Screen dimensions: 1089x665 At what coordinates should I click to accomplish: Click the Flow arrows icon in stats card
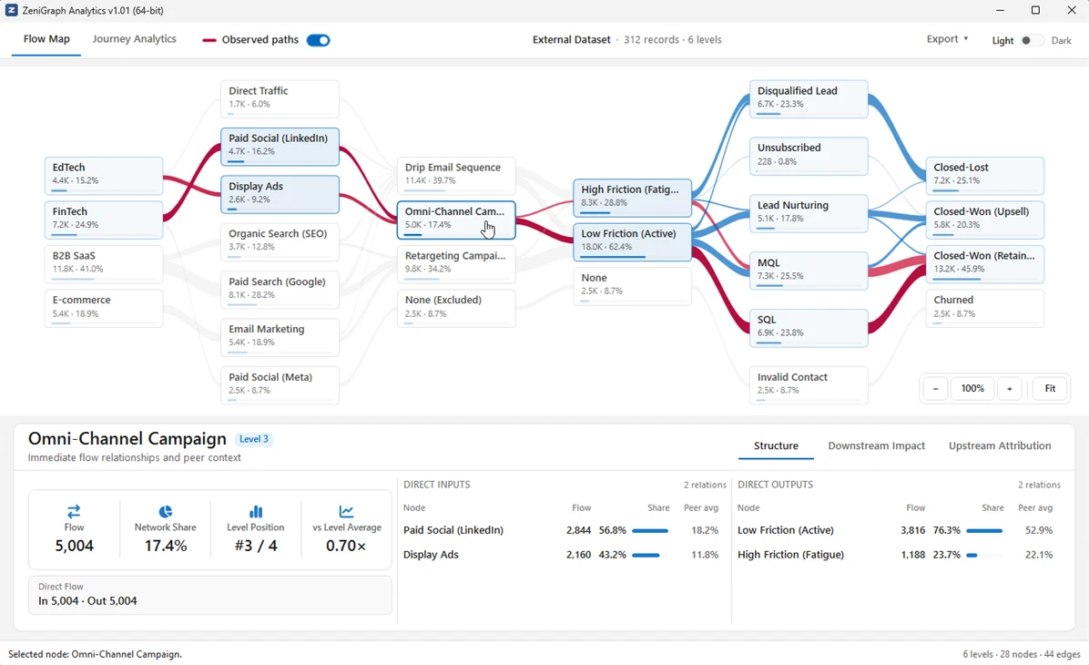coord(74,511)
